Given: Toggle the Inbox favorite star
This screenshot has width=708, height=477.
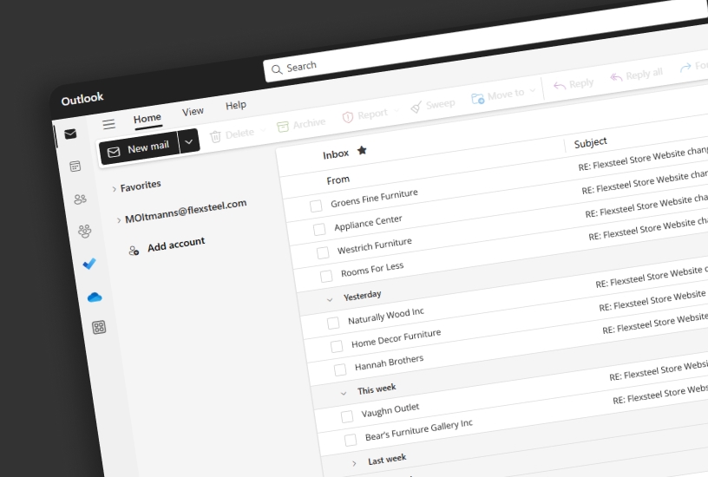Looking at the screenshot, I should click(x=362, y=150).
